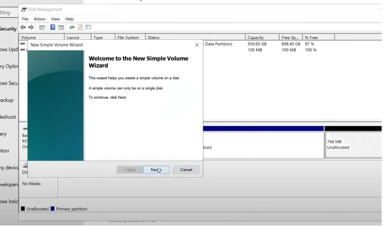Sort by the Free Space column header
Viewport: 385px width, 231px height.
point(291,38)
